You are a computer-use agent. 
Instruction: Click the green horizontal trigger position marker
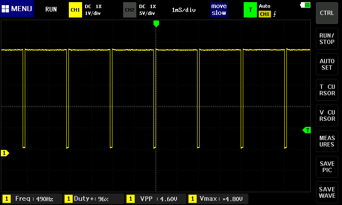pyautogui.click(x=156, y=23)
